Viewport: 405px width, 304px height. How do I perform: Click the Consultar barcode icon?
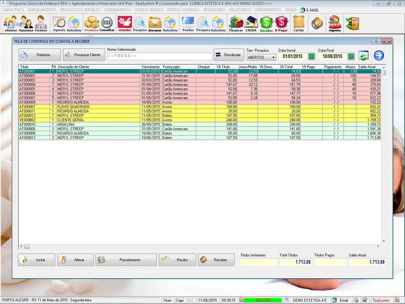pos(107,24)
